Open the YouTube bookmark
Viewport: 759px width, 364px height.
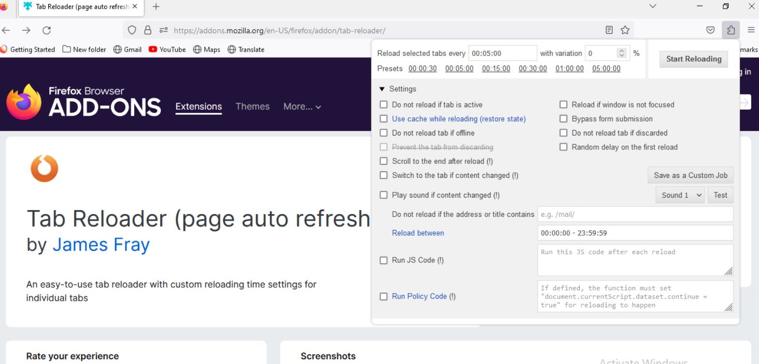[x=167, y=49]
